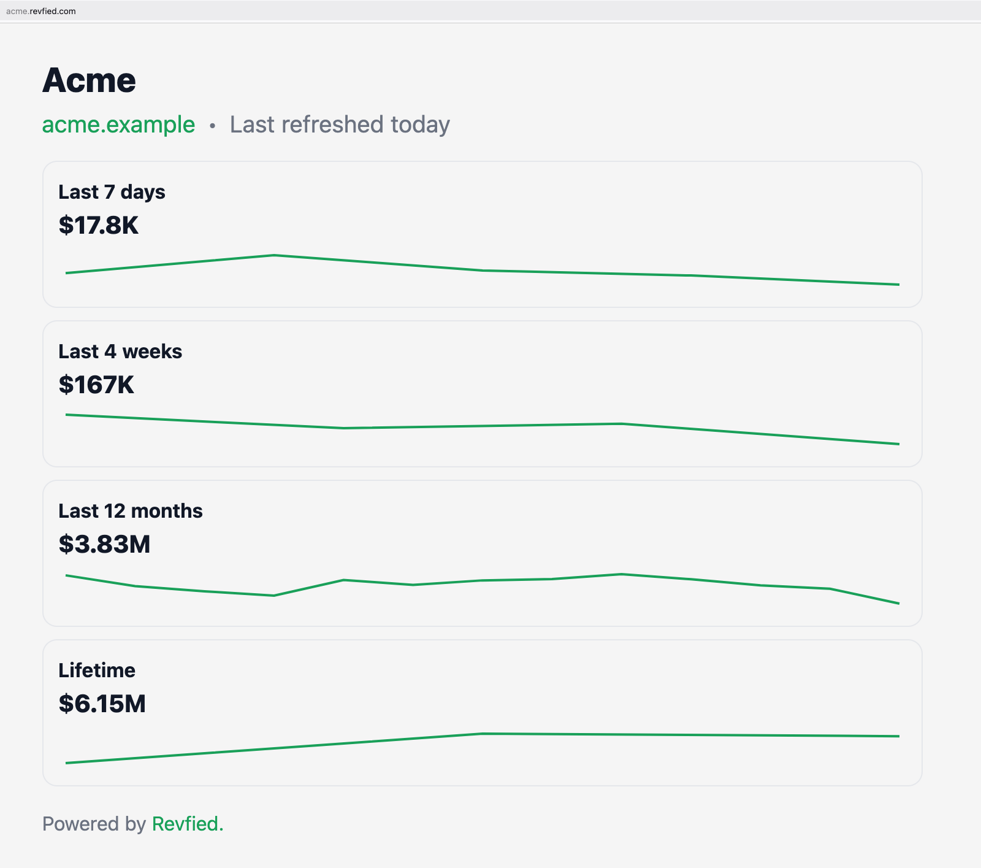Screen dimensions: 981x868
Task: Click the acme.revfied.com address bar
Action: coord(41,11)
